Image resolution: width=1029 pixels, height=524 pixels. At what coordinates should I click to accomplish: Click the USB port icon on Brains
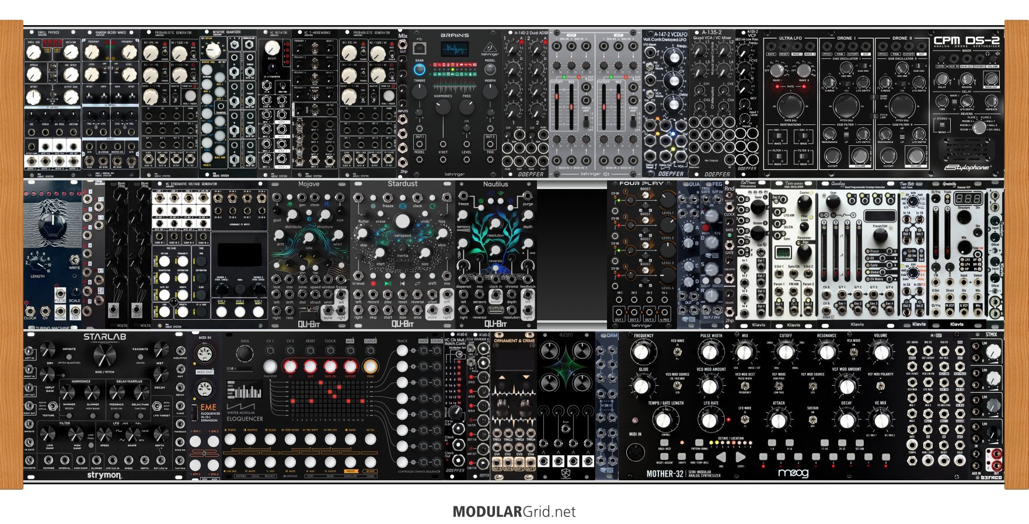pyautogui.click(x=419, y=47)
